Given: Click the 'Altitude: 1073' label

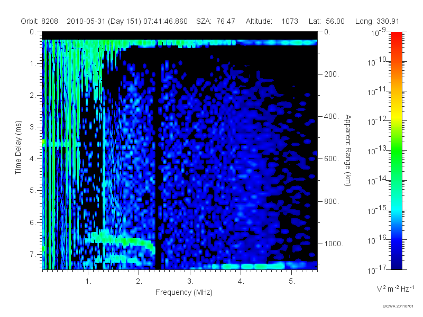Looking at the screenshot, I should [272, 21].
